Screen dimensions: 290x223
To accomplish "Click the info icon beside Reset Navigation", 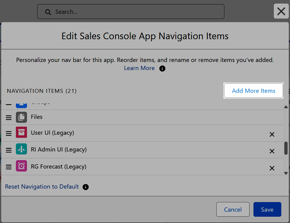I will 86,187.
